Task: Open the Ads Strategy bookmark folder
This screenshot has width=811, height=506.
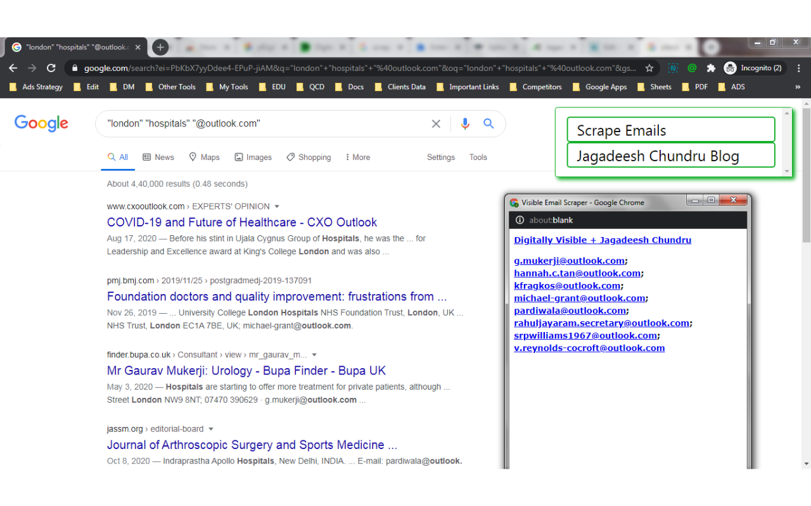Action: click(x=37, y=87)
